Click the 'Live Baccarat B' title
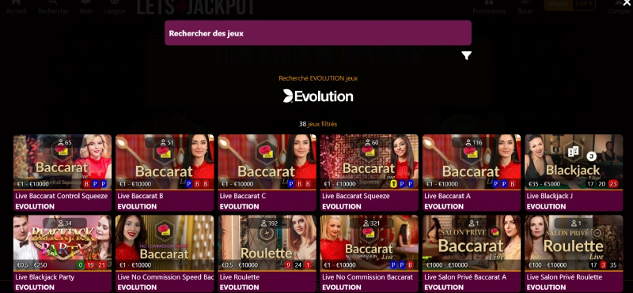 140,197
